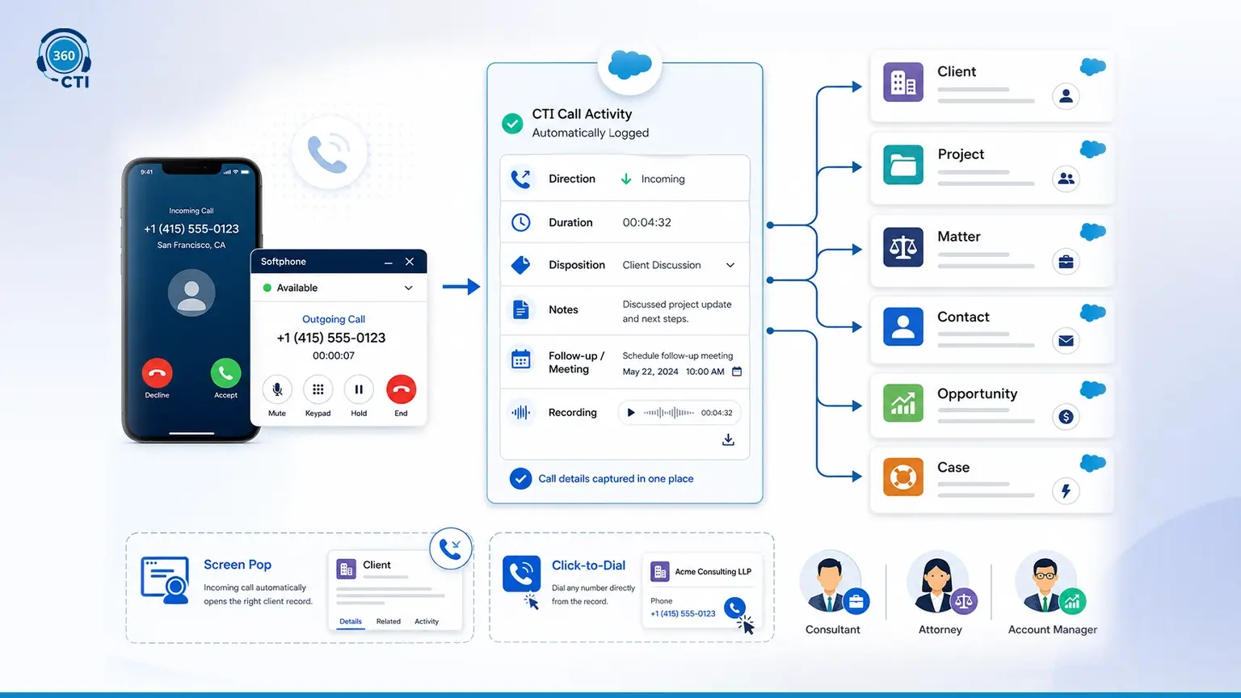This screenshot has width=1241, height=698.
Task: Open the Contact person icon
Action: tap(903, 326)
